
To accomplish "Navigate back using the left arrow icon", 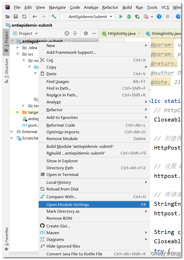I will pyautogui.click(x=34, y=16).
